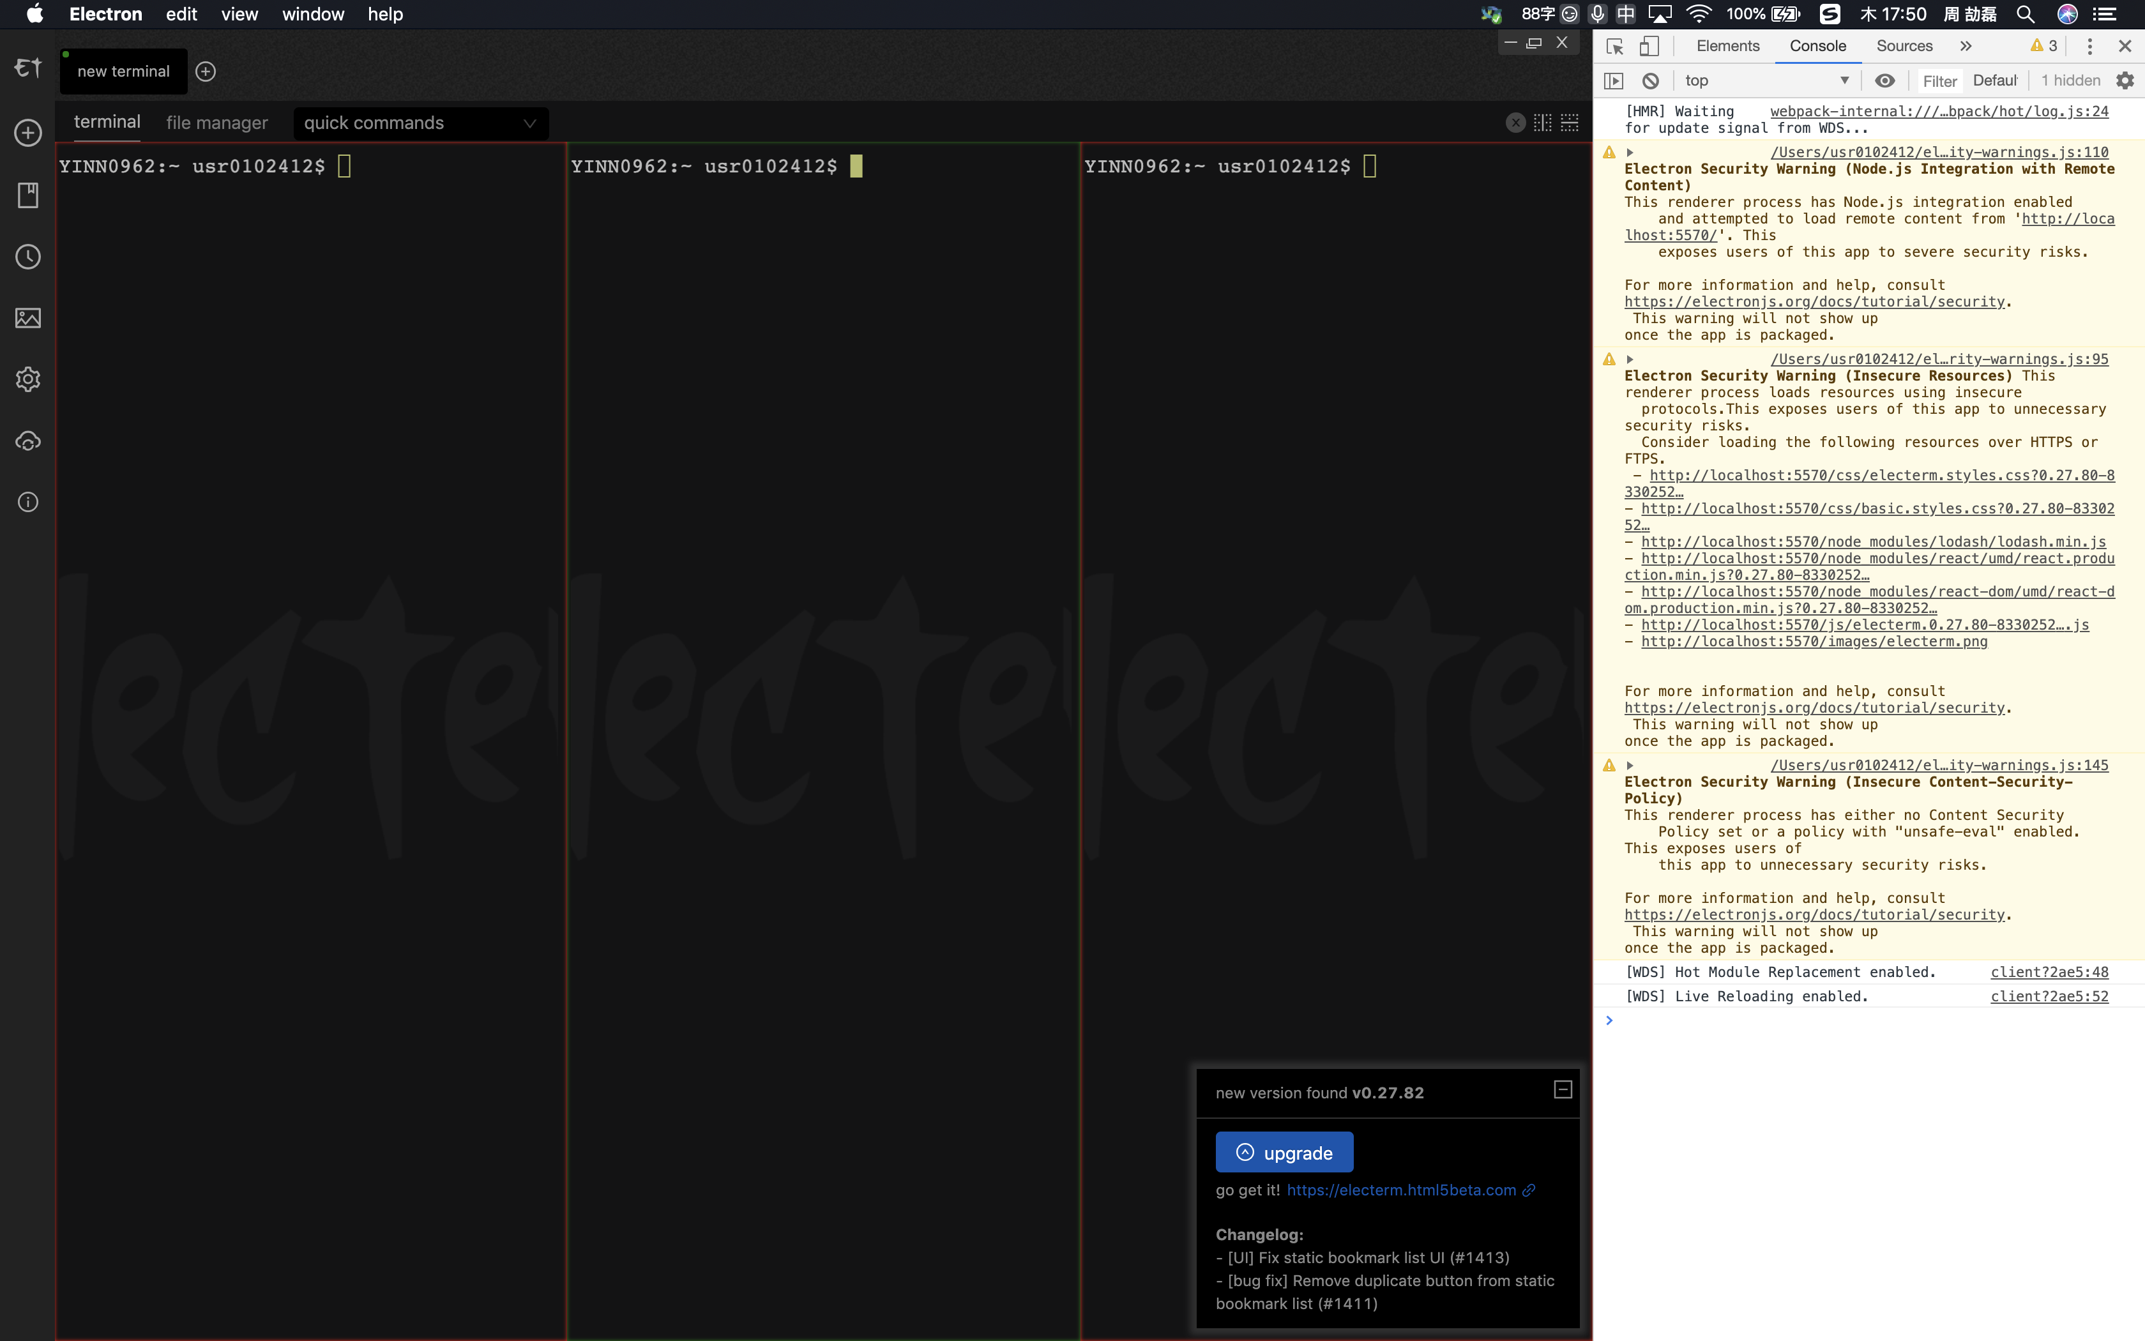Click the new session plus icon in sidebar

click(x=27, y=133)
